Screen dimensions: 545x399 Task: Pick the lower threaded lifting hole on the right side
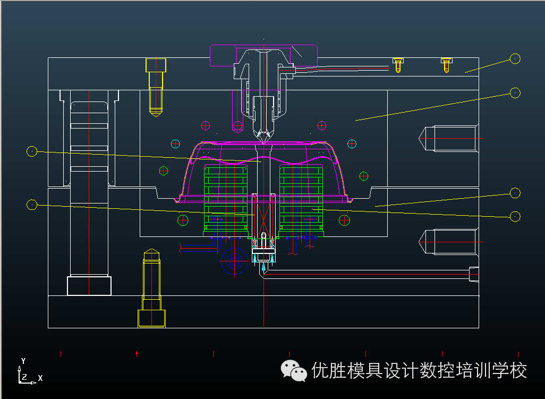click(449, 242)
